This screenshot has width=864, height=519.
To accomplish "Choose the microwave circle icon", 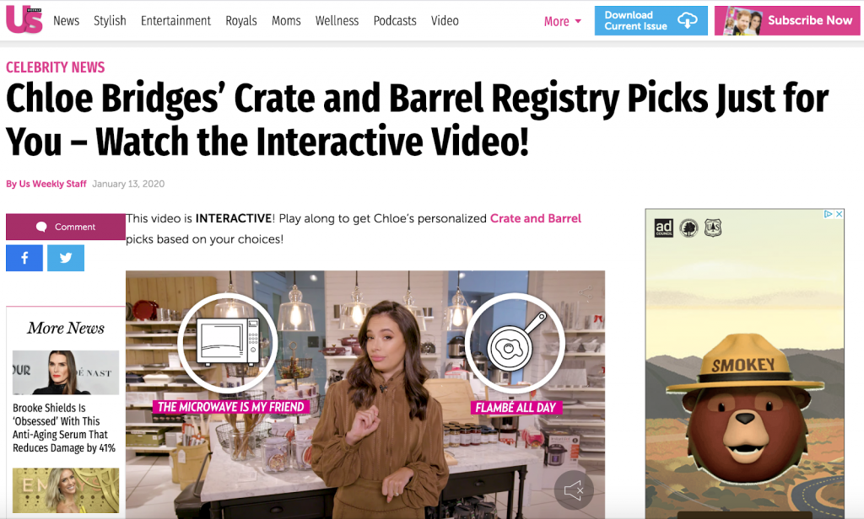I will click(x=228, y=342).
